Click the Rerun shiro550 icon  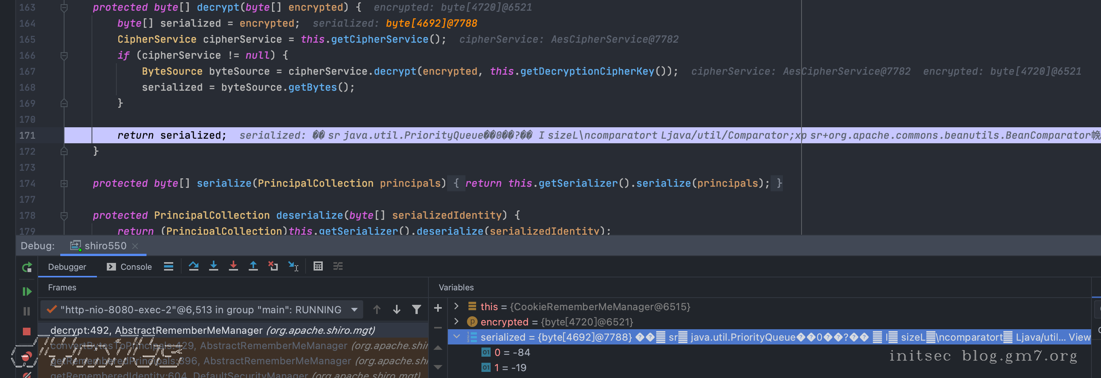pos(27,267)
